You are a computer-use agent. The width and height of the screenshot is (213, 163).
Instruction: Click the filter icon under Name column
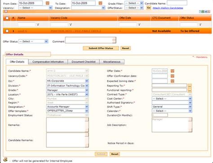(38, 25)
